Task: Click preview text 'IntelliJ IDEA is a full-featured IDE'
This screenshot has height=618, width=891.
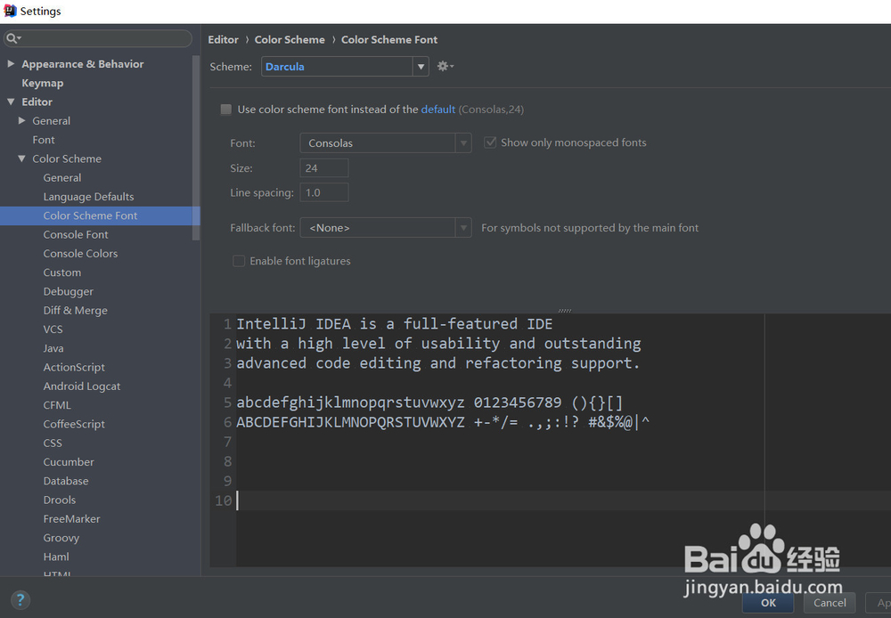Action: tap(395, 324)
